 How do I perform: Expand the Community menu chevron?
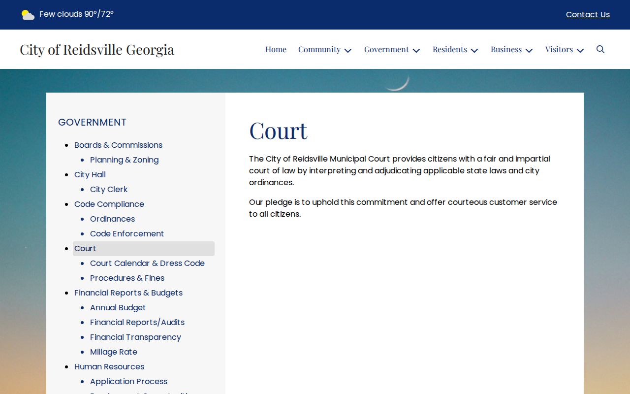[x=348, y=50]
